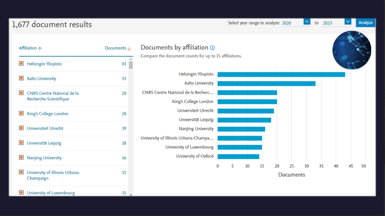The height and width of the screenshot is (216, 385).
Task: Sort by Affiliation column header
Action: (30, 48)
